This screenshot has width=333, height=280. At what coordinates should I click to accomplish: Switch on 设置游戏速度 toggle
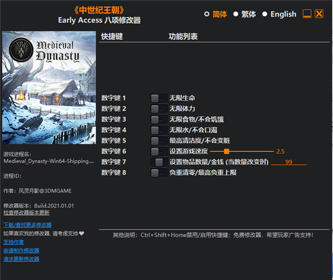[x=158, y=151]
